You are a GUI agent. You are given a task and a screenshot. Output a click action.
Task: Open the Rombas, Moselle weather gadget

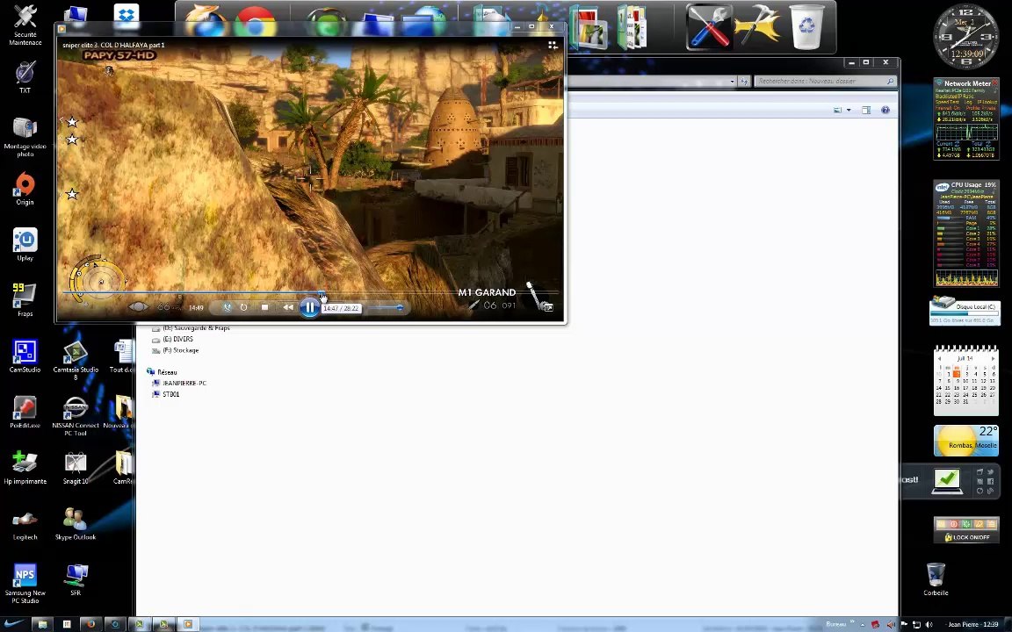(x=966, y=441)
